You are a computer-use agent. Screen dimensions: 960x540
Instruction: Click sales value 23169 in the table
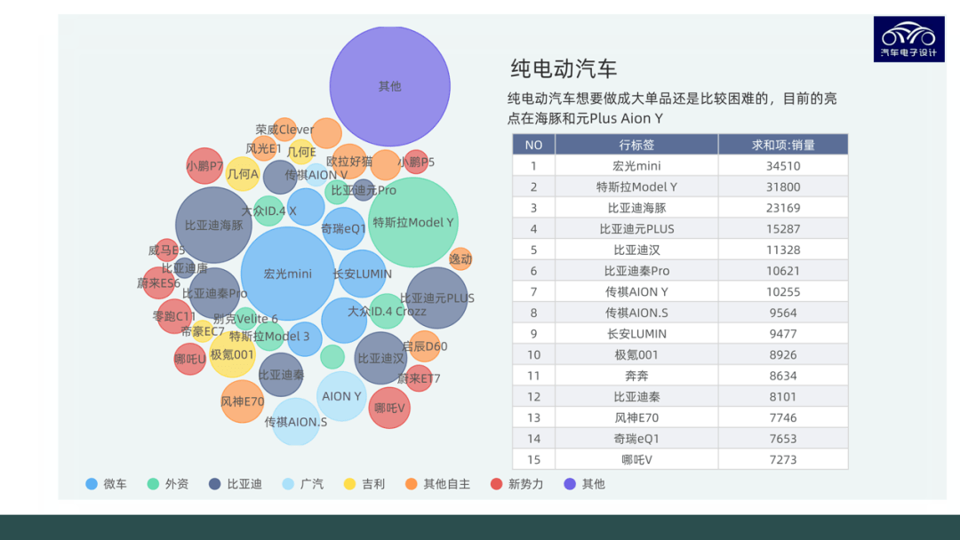pos(783,208)
